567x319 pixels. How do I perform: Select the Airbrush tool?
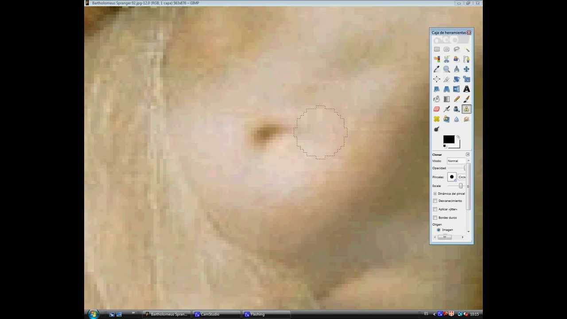pyautogui.click(x=447, y=109)
